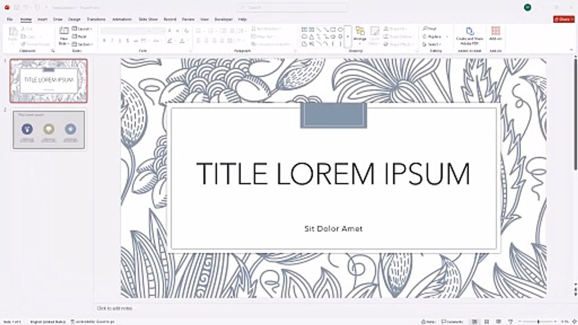Viewport: 578px width, 325px height.
Task: Click the Format Painter command
Action: 36,44
